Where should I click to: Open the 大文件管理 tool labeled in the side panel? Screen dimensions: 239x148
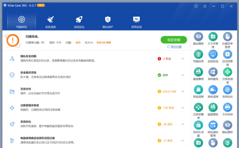click(x=213, y=40)
